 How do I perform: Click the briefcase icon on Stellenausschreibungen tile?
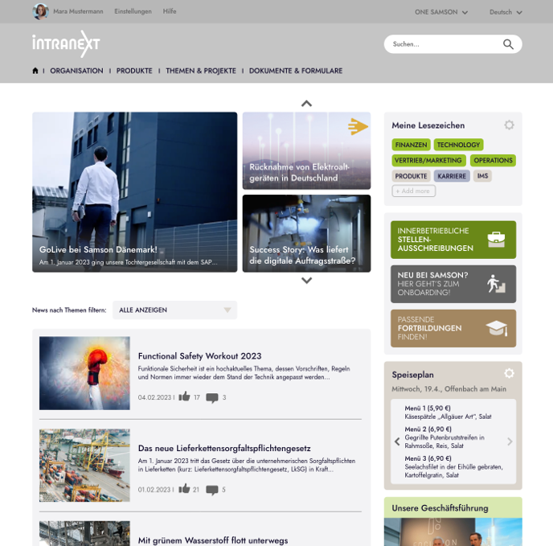click(496, 240)
